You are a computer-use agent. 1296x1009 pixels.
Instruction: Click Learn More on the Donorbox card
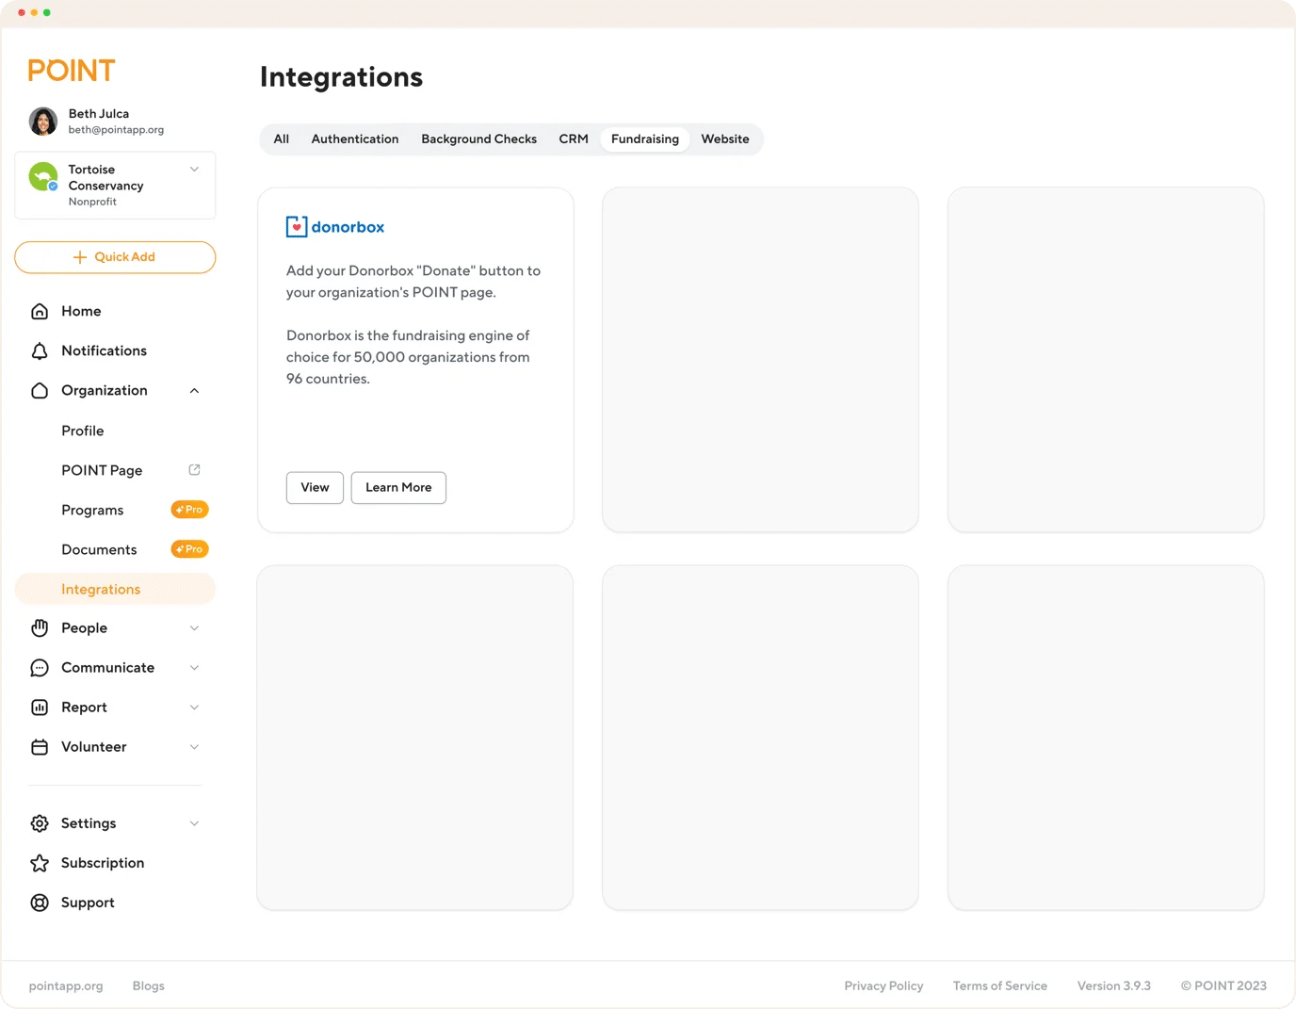point(397,487)
